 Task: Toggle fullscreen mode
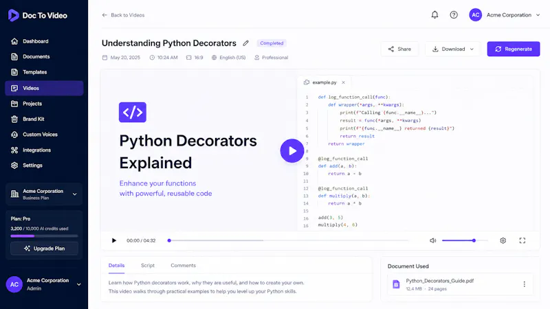point(522,240)
